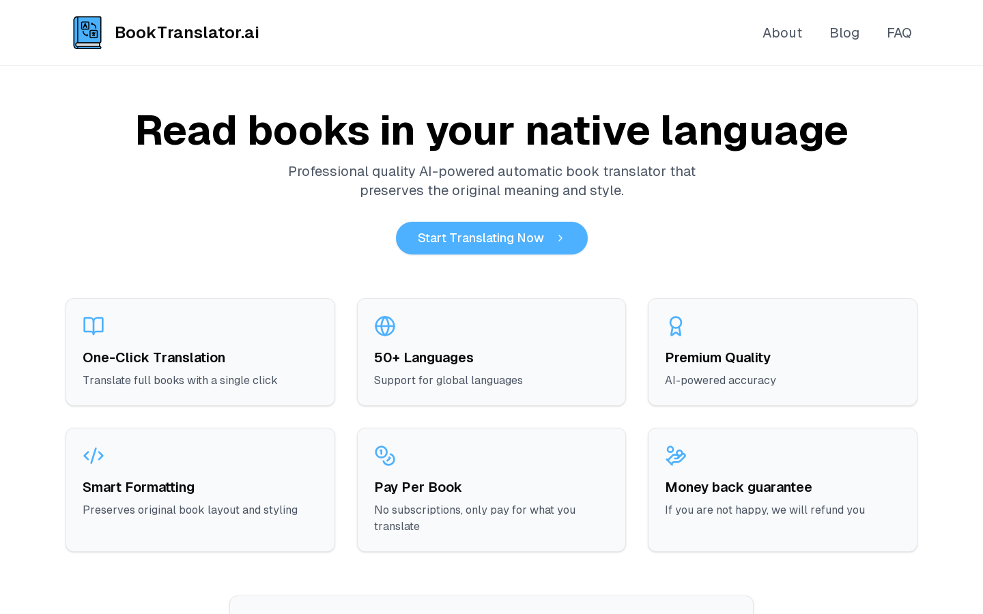Viewport: 983px width, 614px height.
Task: Click 'Support for global languages' text
Action: [x=448, y=380]
